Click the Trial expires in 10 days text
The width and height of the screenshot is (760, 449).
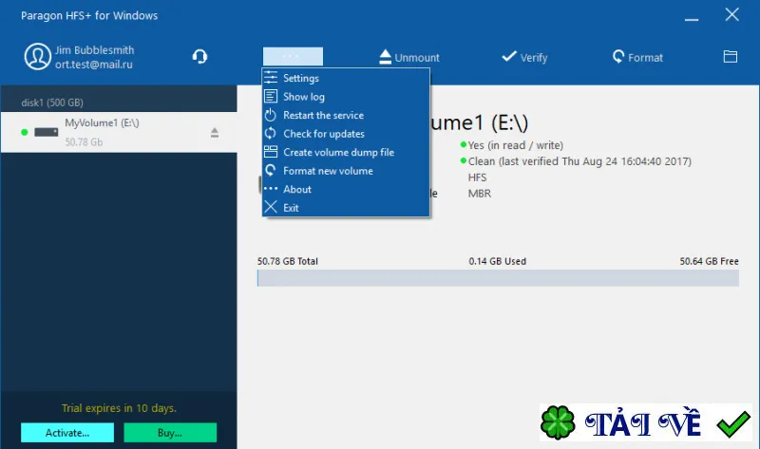[x=119, y=408]
